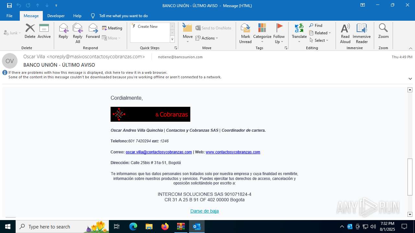This screenshot has height=233, width=415.
Task: Open Related dropdown
Action: click(320, 33)
